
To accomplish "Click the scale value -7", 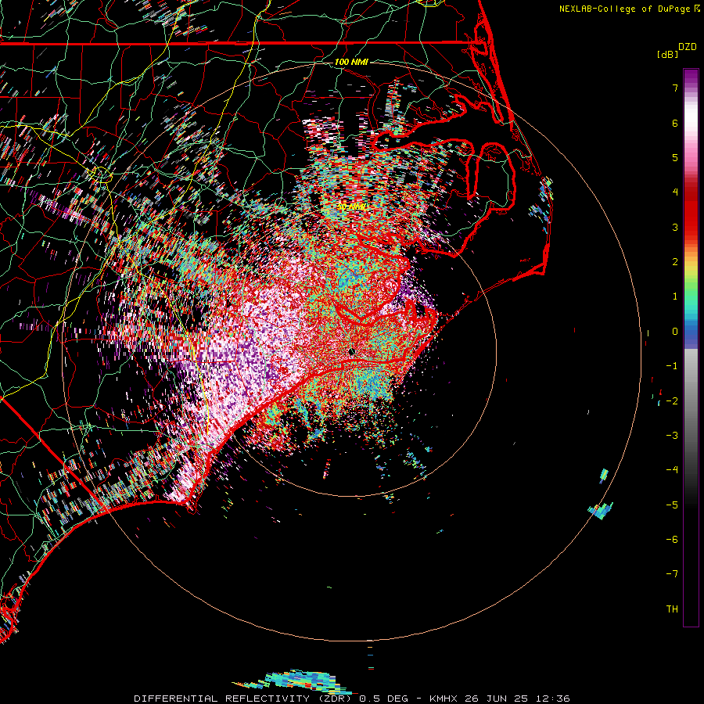I will pos(672,574).
